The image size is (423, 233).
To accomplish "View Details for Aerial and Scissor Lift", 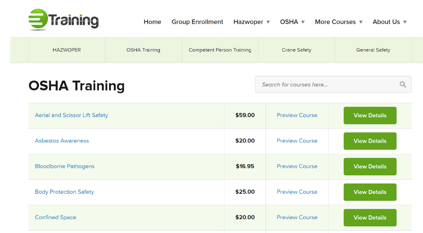I will 370,115.
